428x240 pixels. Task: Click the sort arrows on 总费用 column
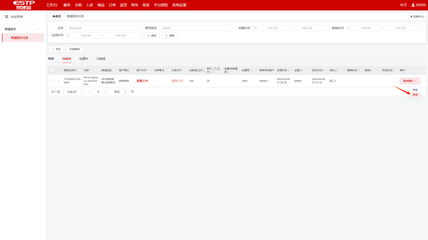tap(251, 70)
